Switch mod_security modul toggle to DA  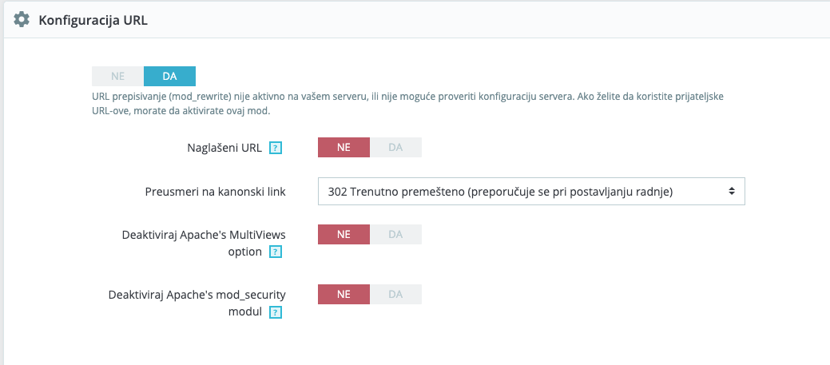[x=395, y=294]
